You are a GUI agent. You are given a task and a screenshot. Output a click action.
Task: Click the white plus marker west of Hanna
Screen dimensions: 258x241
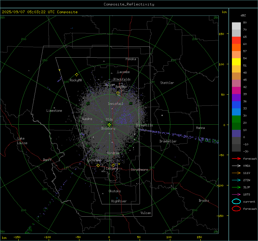(x=162, y=115)
